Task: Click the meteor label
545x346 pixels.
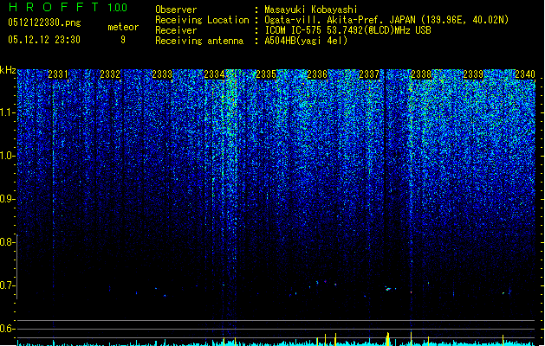Action: (x=123, y=27)
